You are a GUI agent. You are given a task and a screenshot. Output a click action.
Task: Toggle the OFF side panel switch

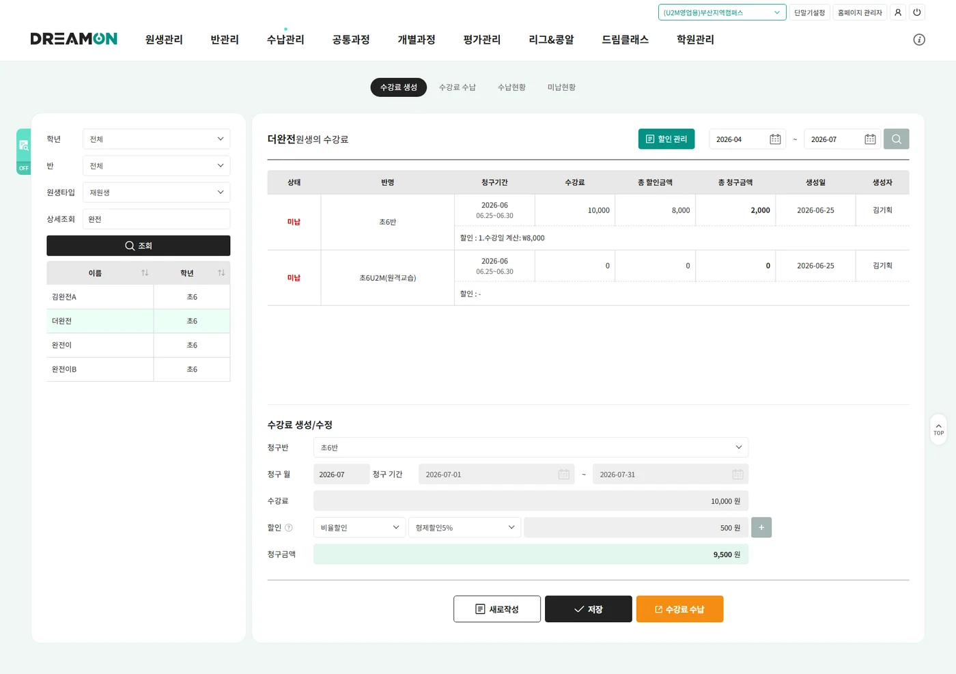pyautogui.click(x=24, y=168)
